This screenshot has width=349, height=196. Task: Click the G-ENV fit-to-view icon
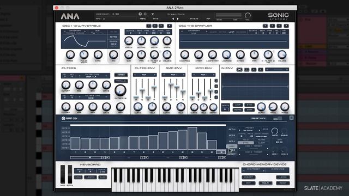(x=239, y=70)
